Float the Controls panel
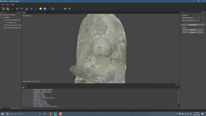This screenshot has width=206, height=116. point(202,12)
